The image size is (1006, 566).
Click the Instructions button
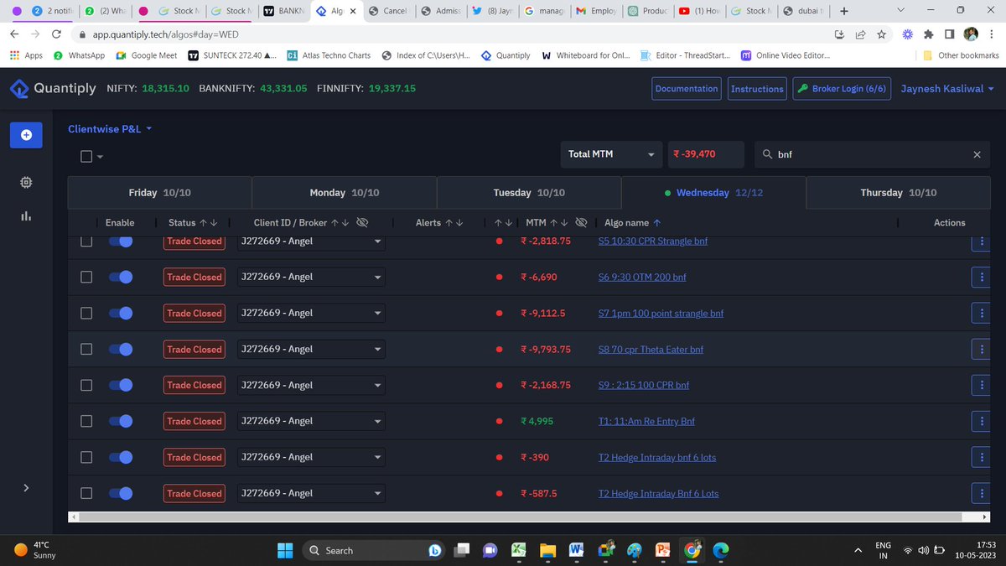click(757, 89)
